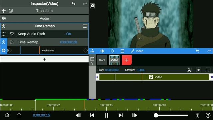213x120 pixels.
Task: Add a new layer with red plus
Action: (x=127, y=60)
